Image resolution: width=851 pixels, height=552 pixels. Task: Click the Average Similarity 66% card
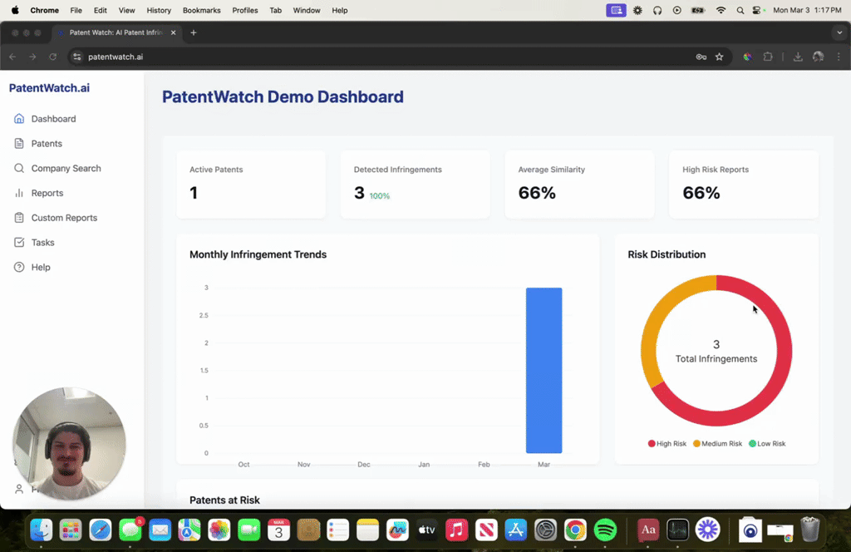point(579,185)
